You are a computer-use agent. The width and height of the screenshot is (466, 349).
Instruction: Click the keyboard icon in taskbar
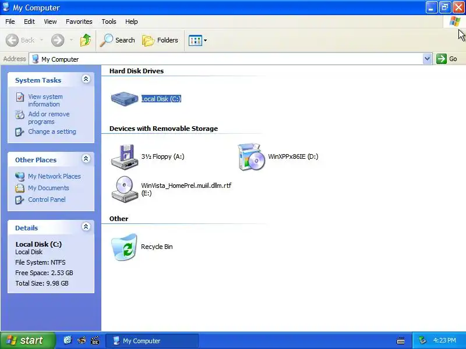(401, 340)
